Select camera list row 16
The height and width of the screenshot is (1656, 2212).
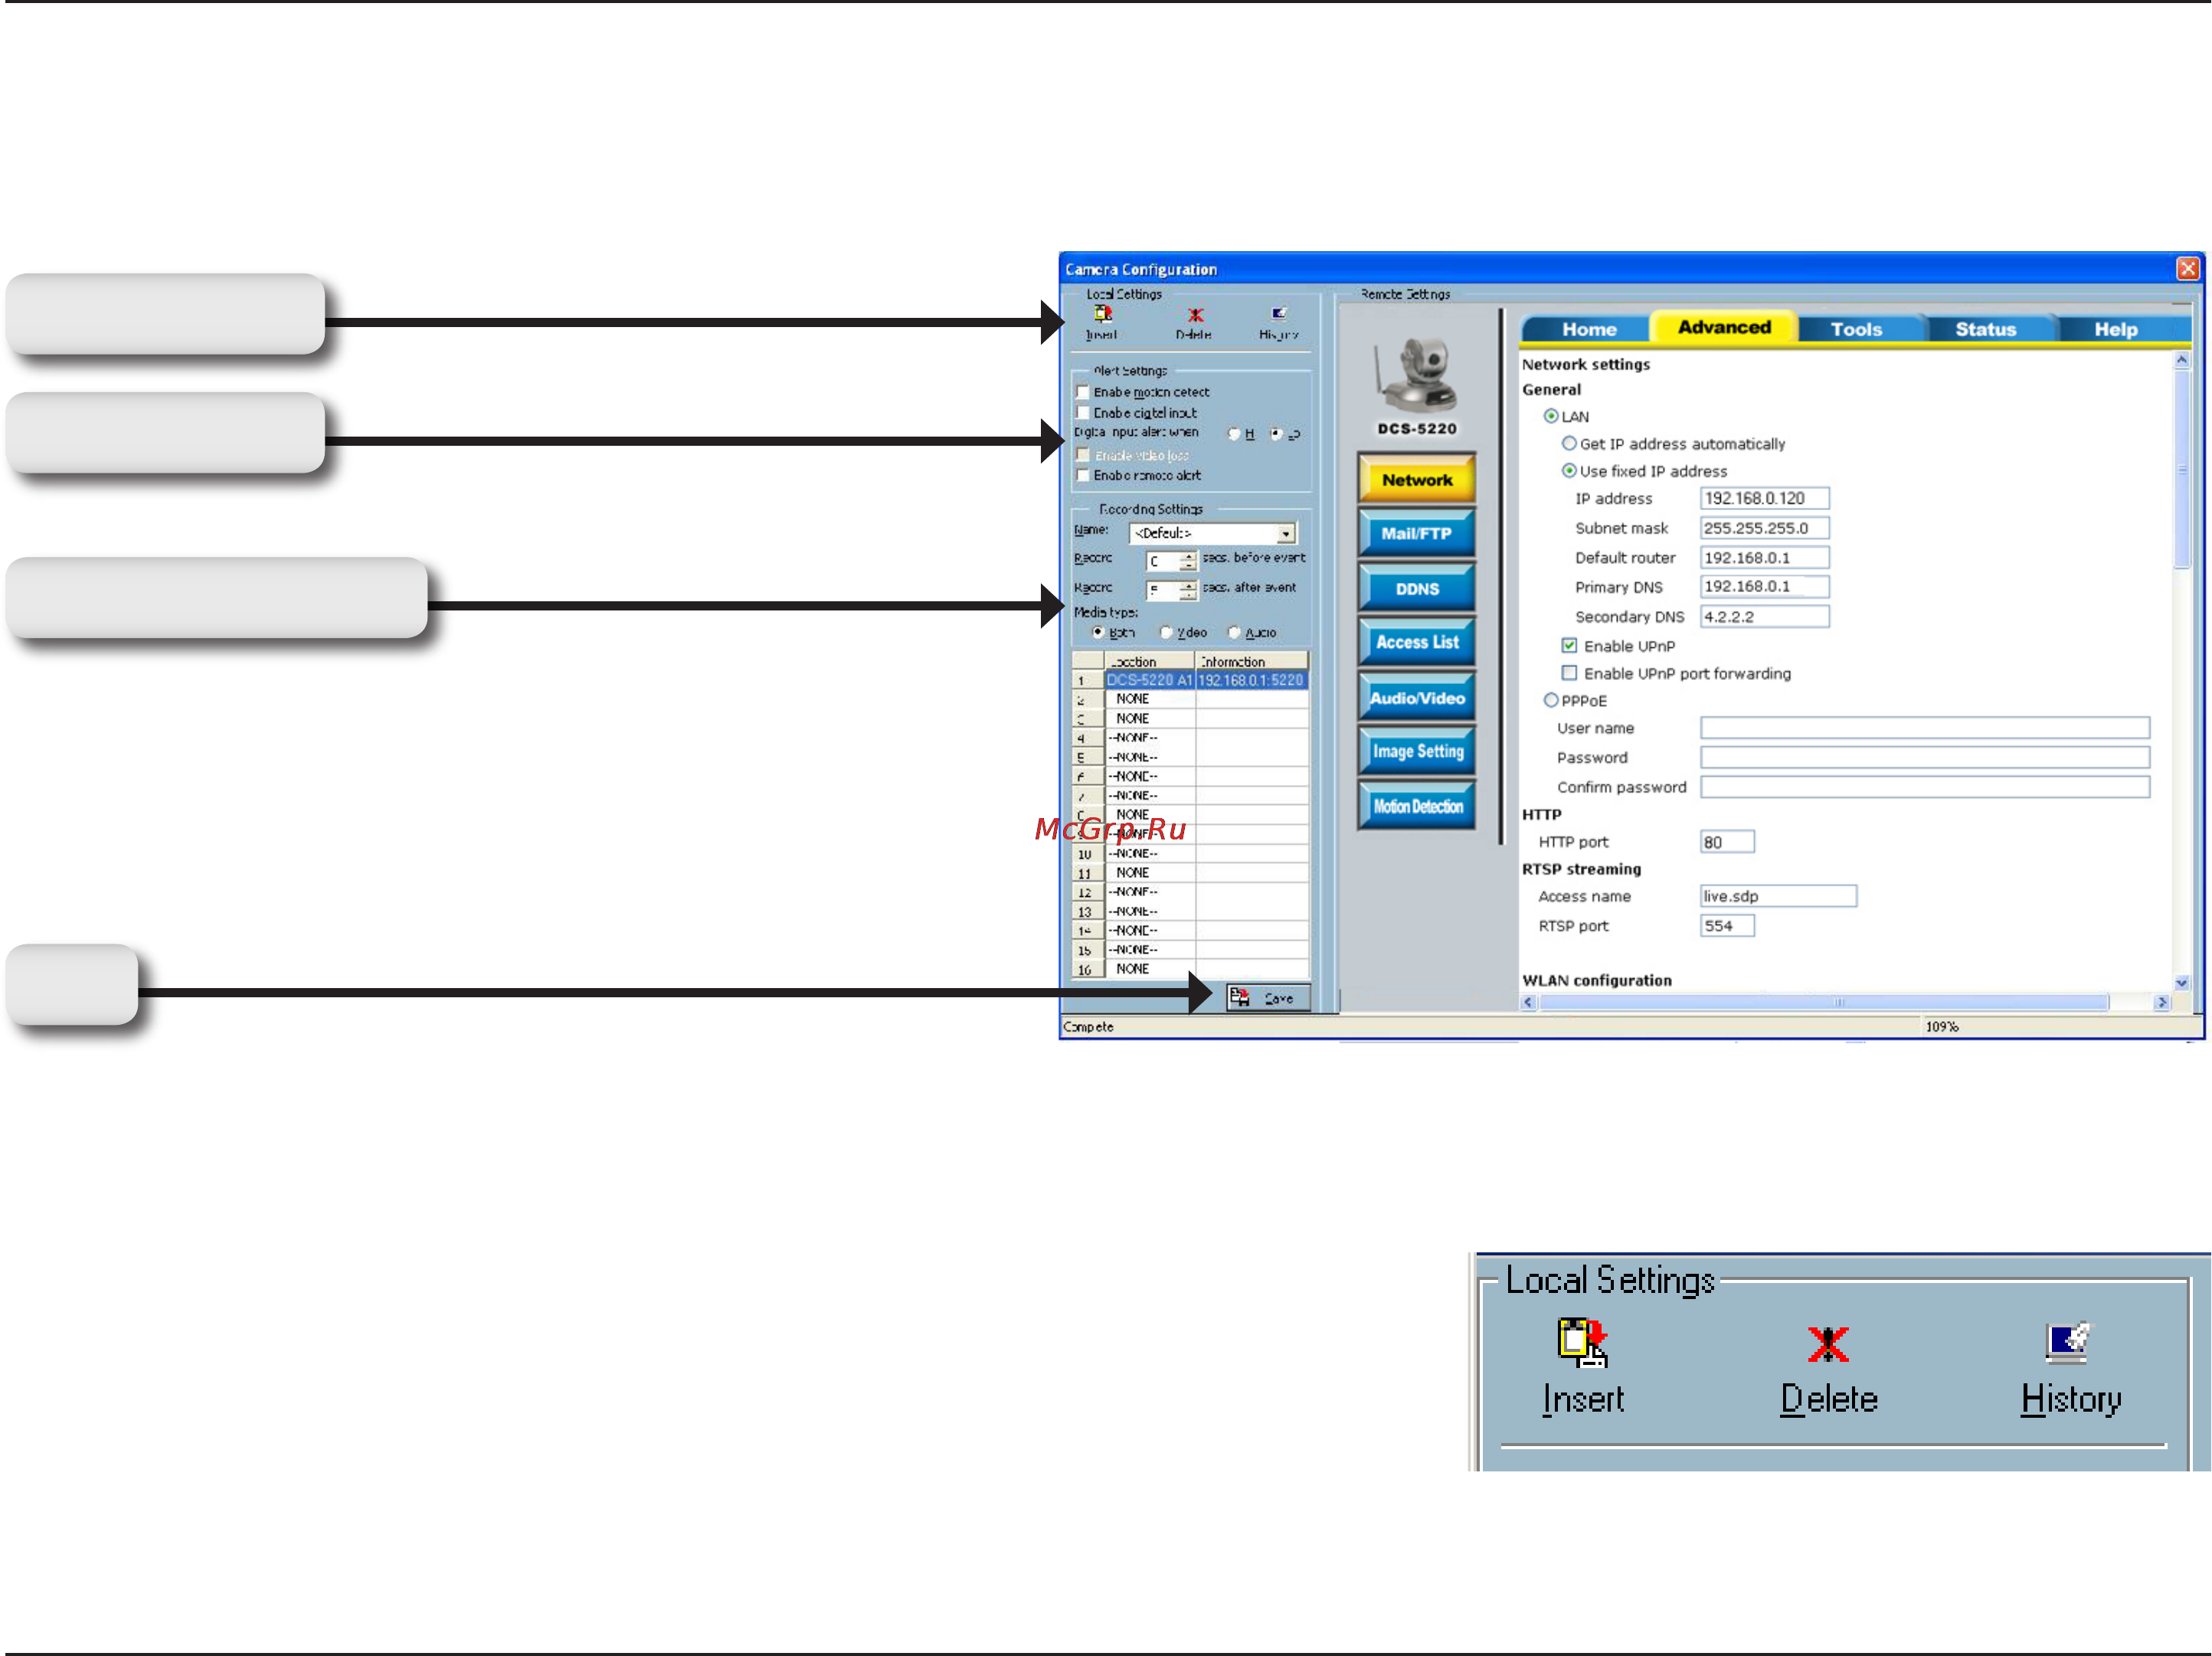(x=1190, y=969)
